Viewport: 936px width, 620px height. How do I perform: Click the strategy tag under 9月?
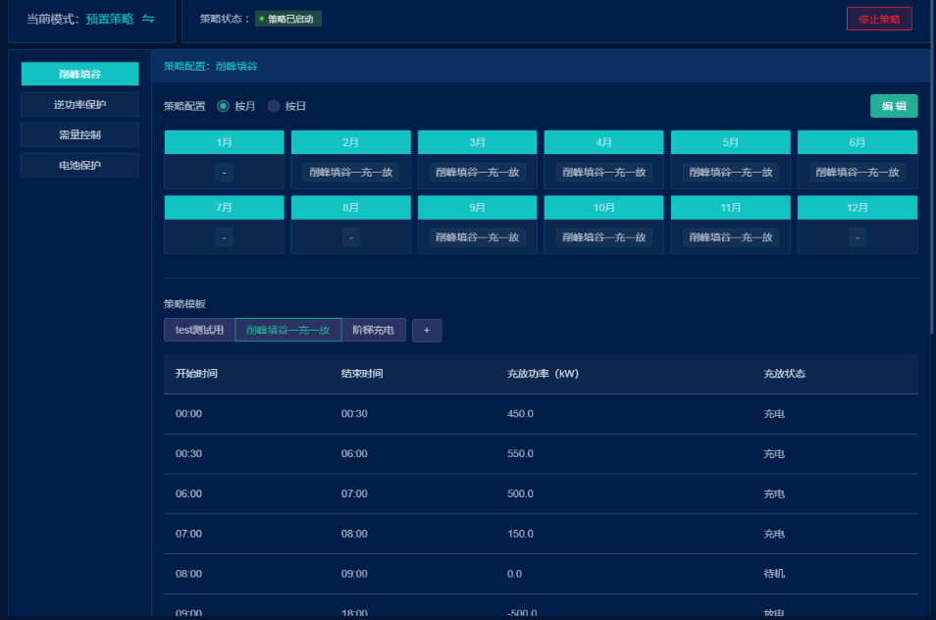(x=478, y=237)
